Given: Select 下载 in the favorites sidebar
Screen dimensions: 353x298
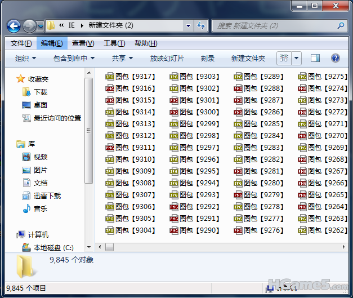Looking at the screenshot, I should click(x=40, y=92).
